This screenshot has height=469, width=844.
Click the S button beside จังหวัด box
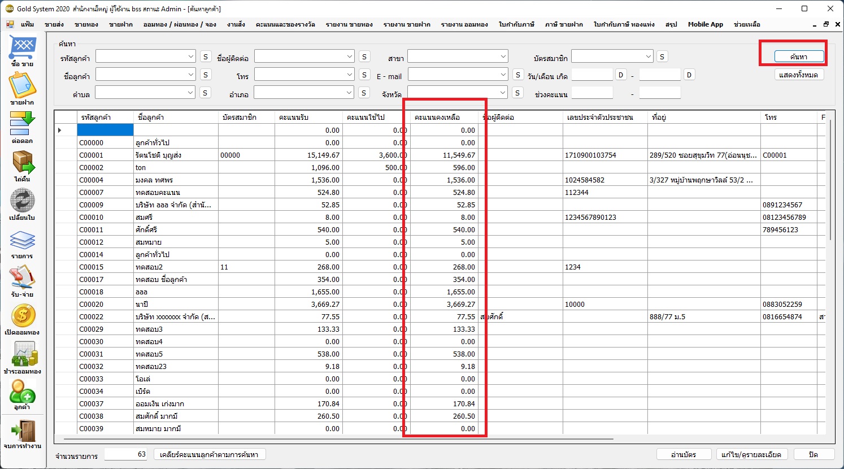point(517,93)
